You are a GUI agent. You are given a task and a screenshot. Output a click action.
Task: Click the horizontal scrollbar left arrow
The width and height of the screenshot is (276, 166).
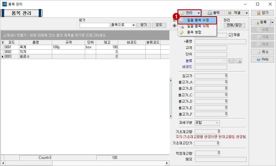(3, 163)
